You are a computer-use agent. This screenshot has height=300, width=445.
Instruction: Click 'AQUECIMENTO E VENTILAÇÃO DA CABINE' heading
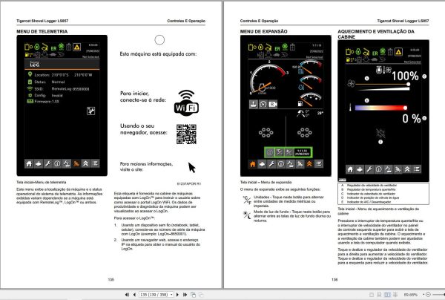point(376,34)
